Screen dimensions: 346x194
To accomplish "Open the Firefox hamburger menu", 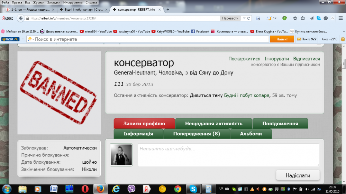I will 341,18.
